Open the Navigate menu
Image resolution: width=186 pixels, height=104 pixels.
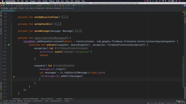(33, 1)
